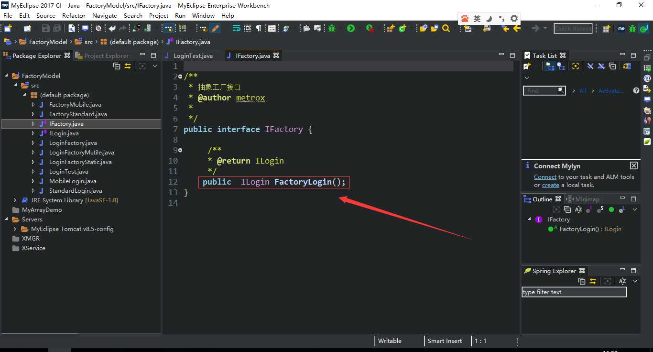653x352 pixels.
Task: Click the Find field in Task List
Action: pos(544,90)
